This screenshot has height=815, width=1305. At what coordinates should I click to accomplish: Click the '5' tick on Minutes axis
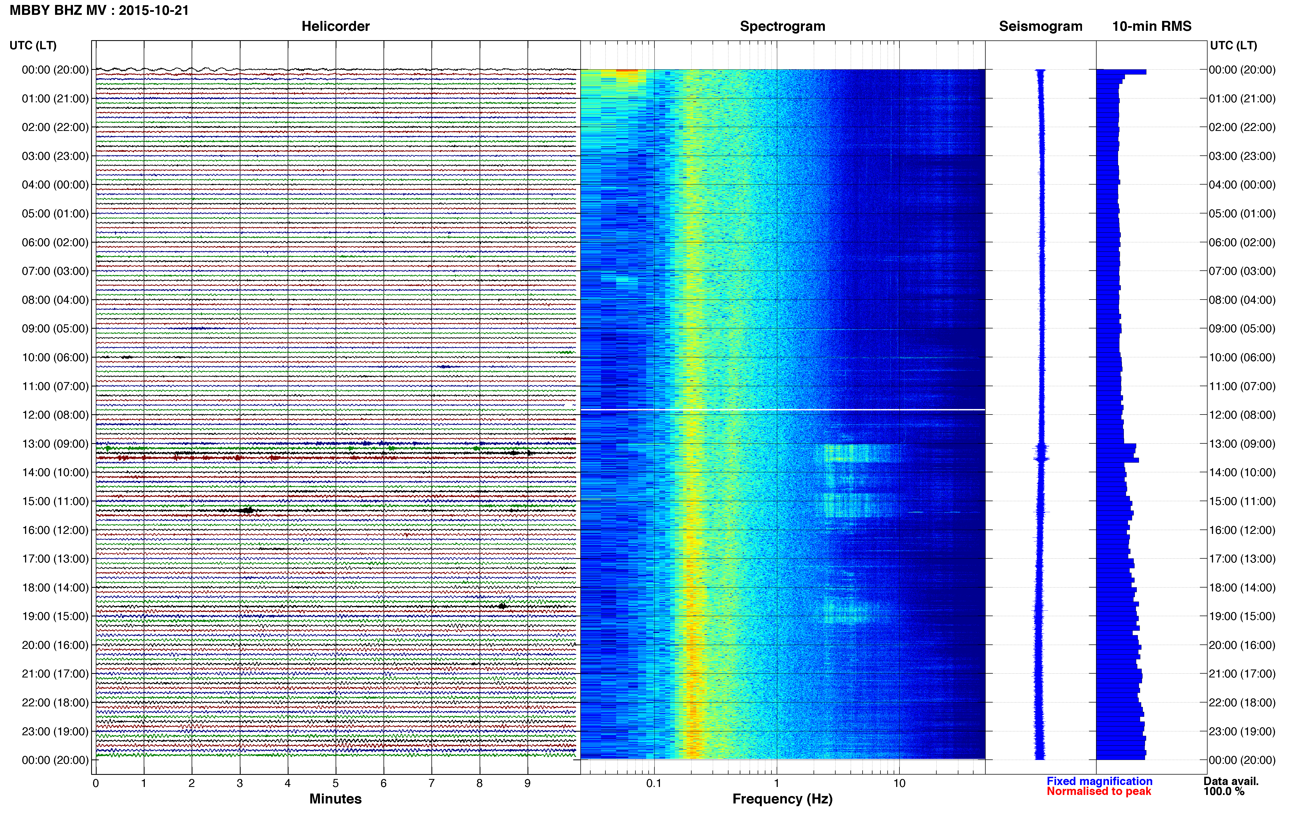coord(336,784)
